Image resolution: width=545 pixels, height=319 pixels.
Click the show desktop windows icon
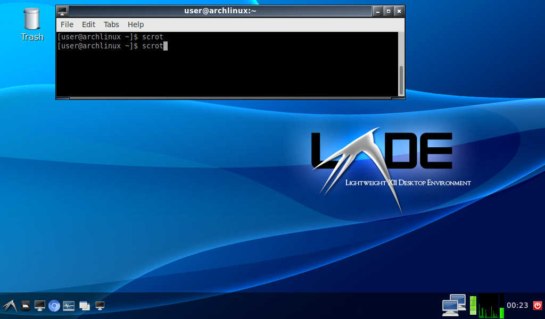point(84,306)
